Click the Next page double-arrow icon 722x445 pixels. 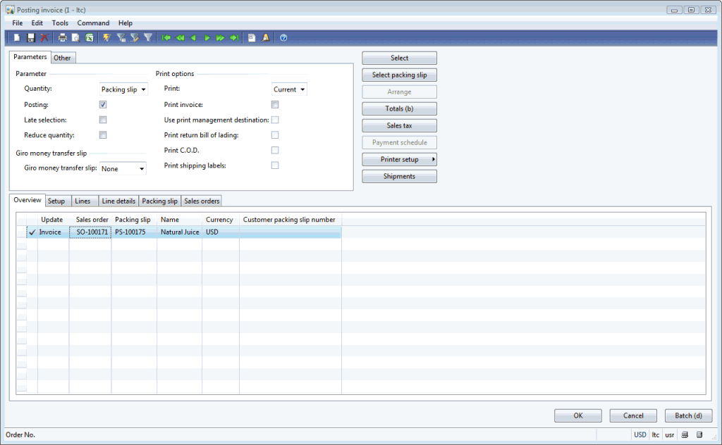tap(221, 38)
